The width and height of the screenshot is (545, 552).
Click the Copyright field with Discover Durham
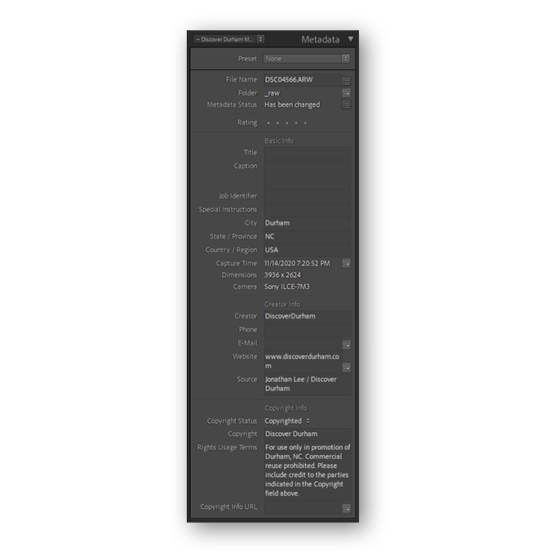point(307,434)
